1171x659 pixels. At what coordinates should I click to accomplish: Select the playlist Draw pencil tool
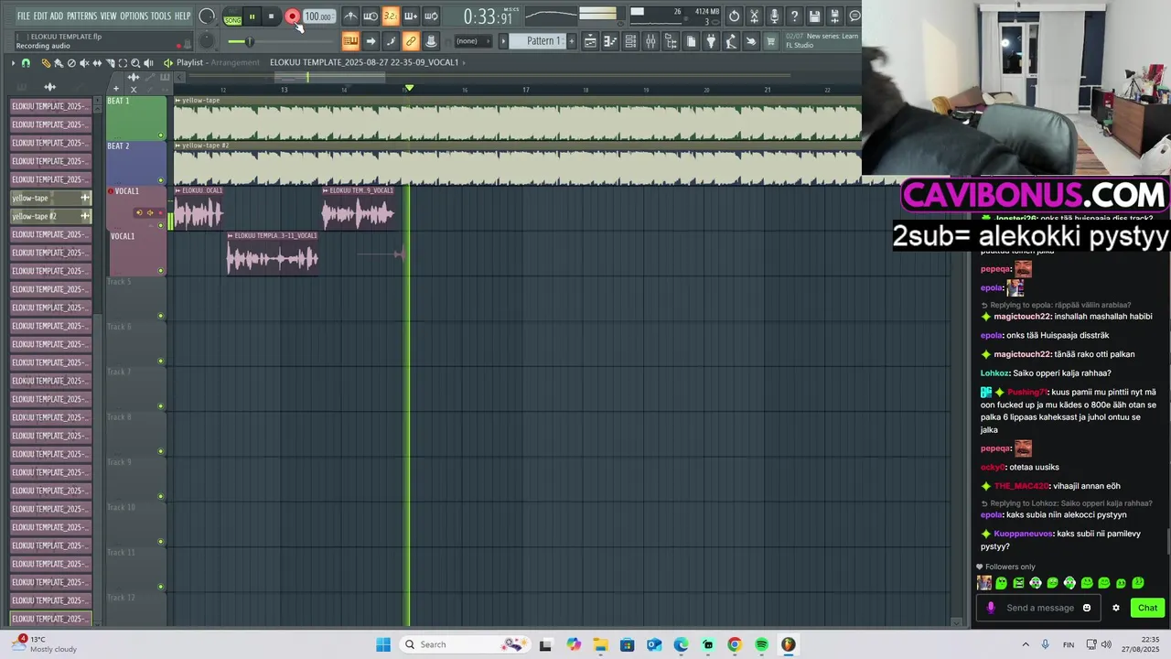pos(46,62)
